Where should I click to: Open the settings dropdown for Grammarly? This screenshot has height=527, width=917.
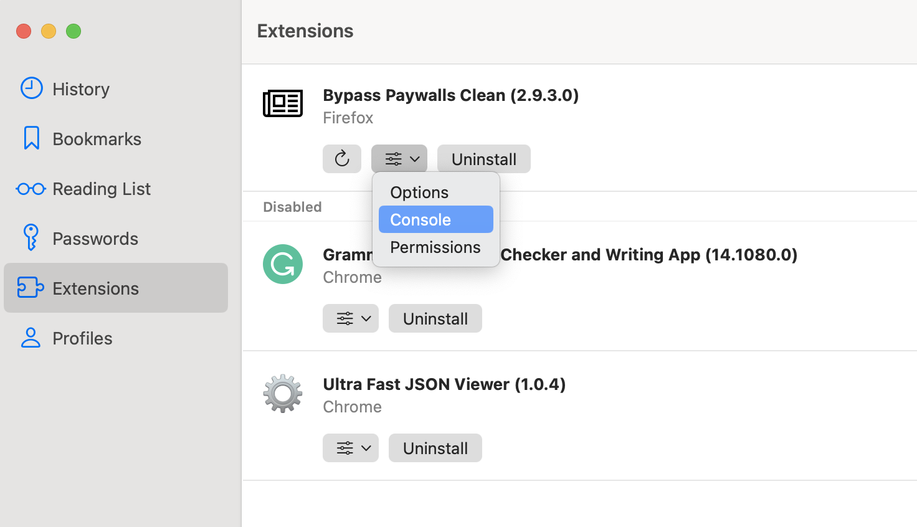(350, 318)
